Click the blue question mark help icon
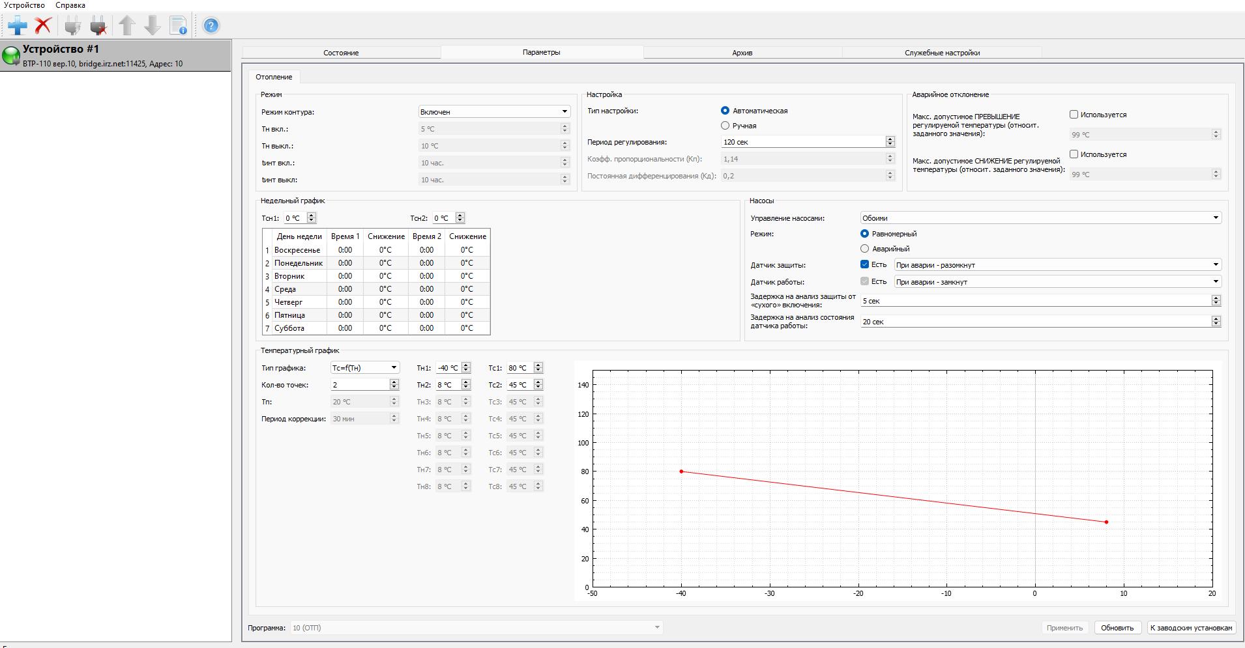 pyautogui.click(x=211, y=26)
